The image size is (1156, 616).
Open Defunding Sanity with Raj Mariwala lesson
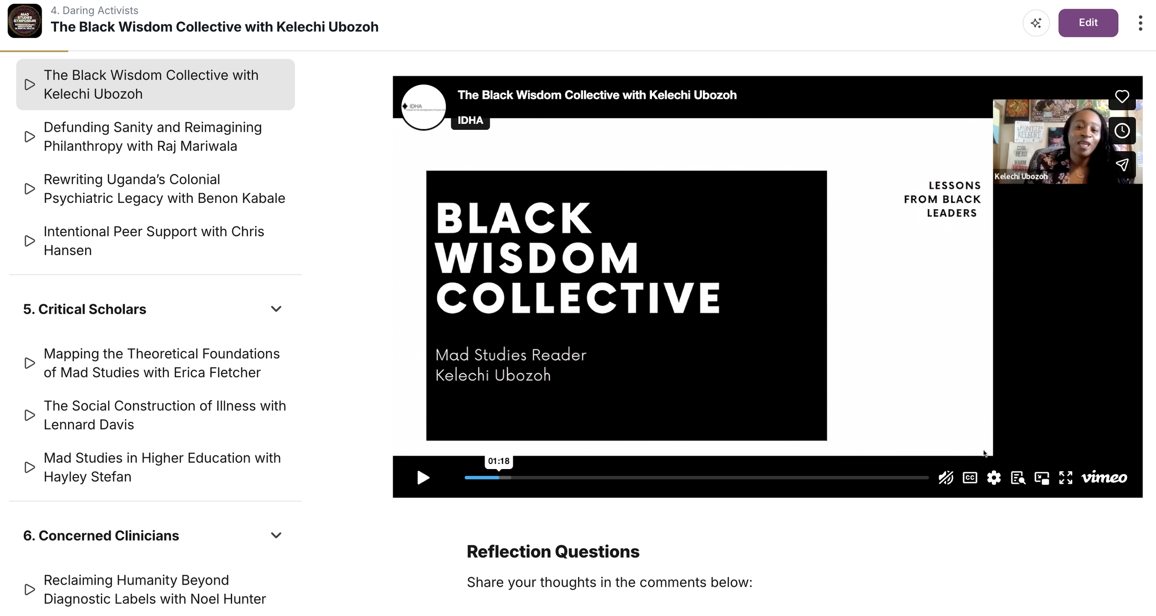point(153,136)
